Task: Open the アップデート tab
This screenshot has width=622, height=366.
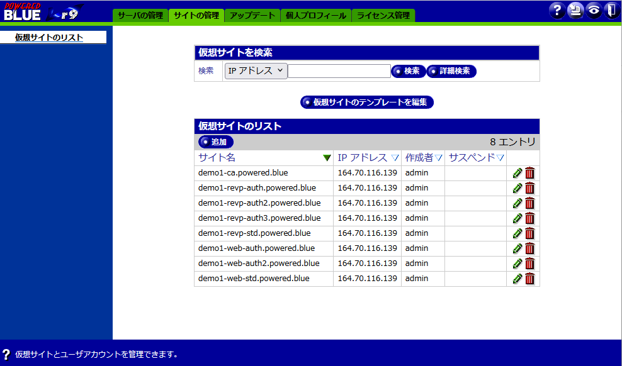Action: coord(252,16)
